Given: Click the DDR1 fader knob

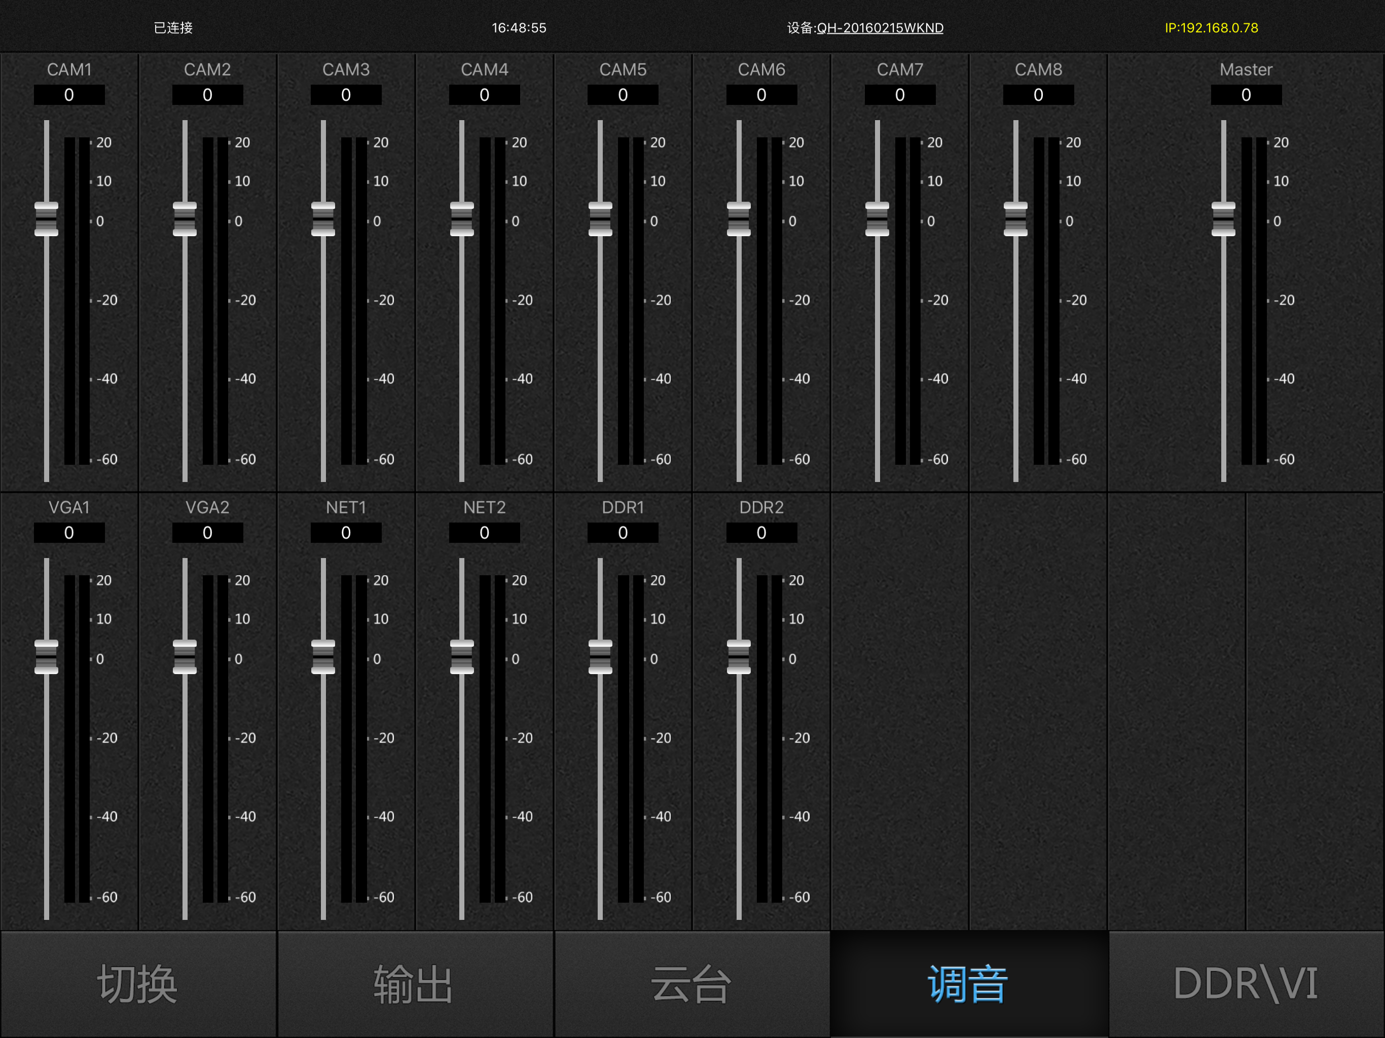Looking at the screenshot, I should click(600, 657).
